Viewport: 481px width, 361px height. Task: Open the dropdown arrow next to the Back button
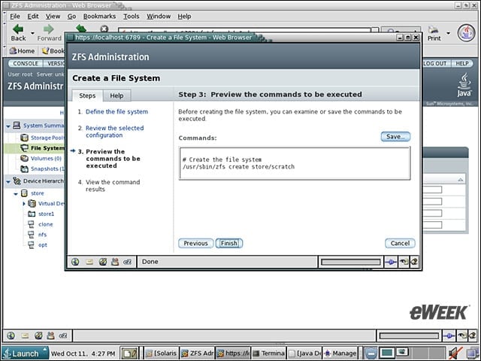[32, 32]
